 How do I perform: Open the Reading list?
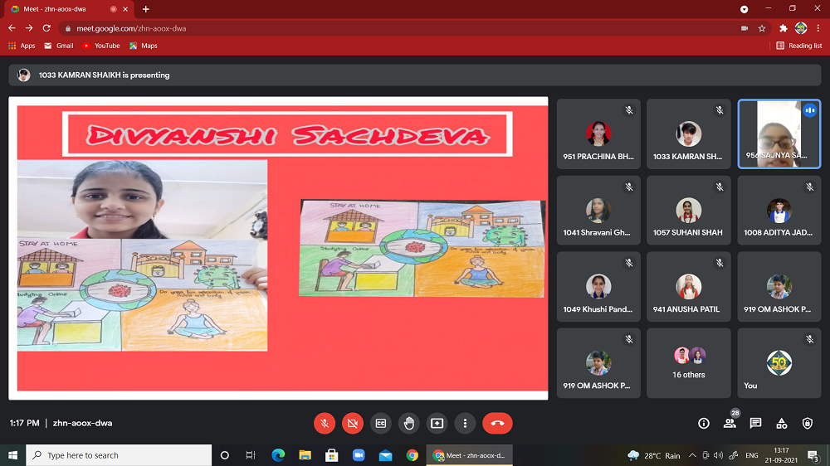pos(798,46)
